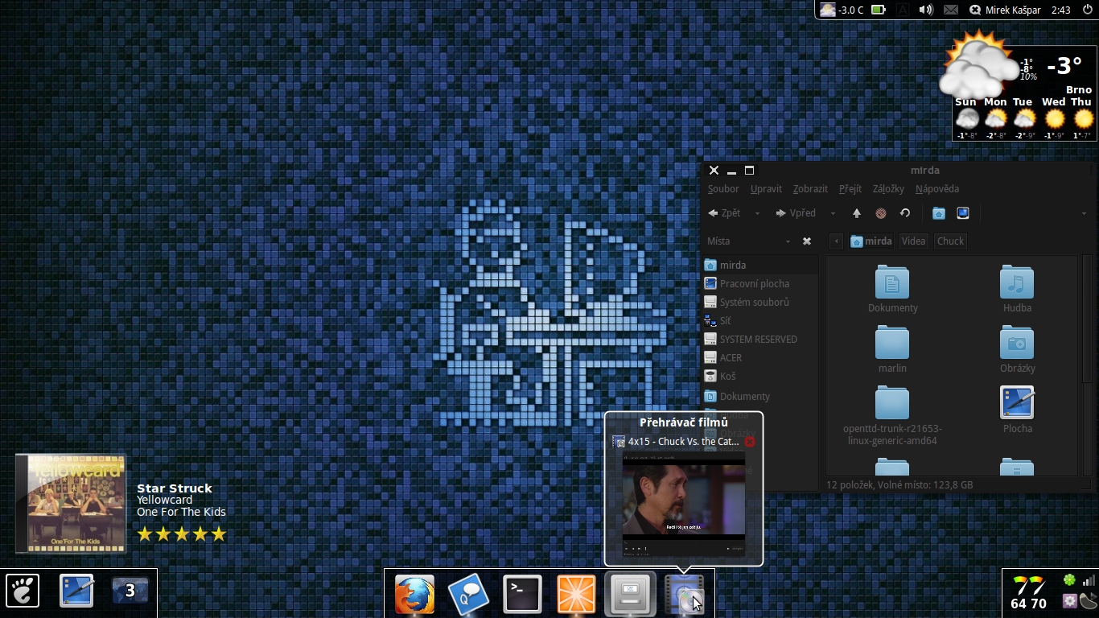Click the weather applet showing -3.0 C
Image resolution: width=1099 pixels, height=618 pixels.
click(842, 10)
